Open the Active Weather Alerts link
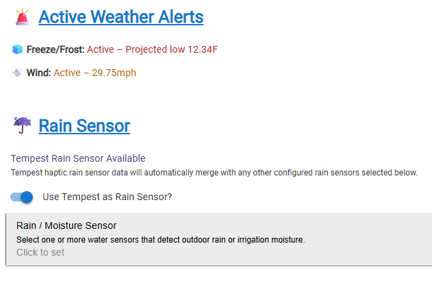This screenshot has width=432, height=294. point(120,16)
